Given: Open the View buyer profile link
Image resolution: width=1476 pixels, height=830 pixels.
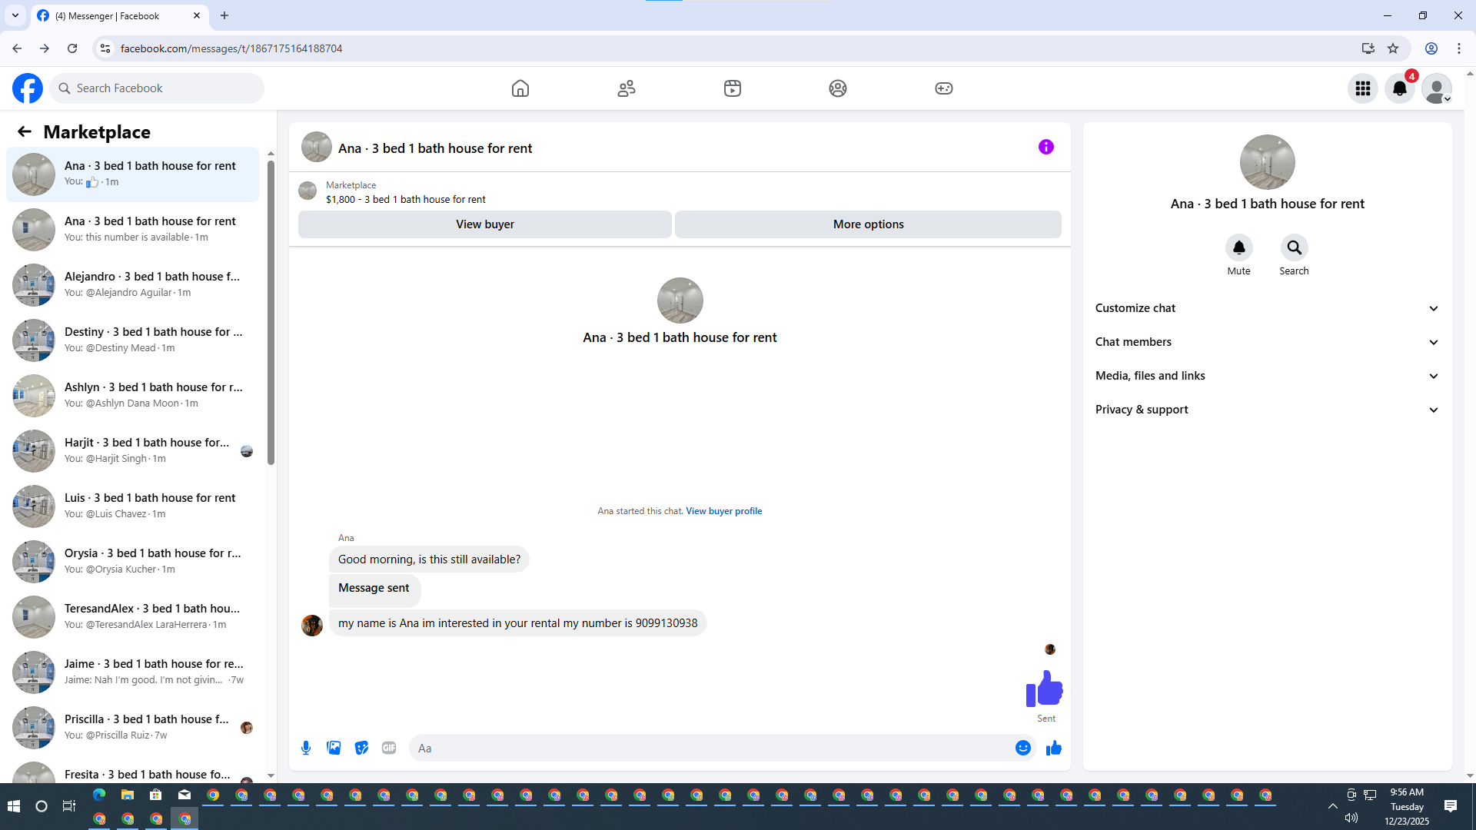Looking at the screenshot, I should 723,511.
